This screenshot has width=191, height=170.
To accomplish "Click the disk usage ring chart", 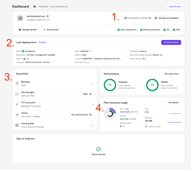I will click(x=110, y=113).
